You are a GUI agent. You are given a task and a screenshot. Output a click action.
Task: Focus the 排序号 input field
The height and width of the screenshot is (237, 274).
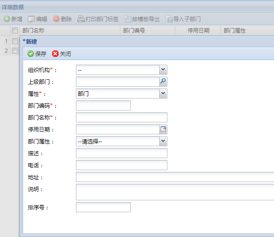(x=103, y=207)
